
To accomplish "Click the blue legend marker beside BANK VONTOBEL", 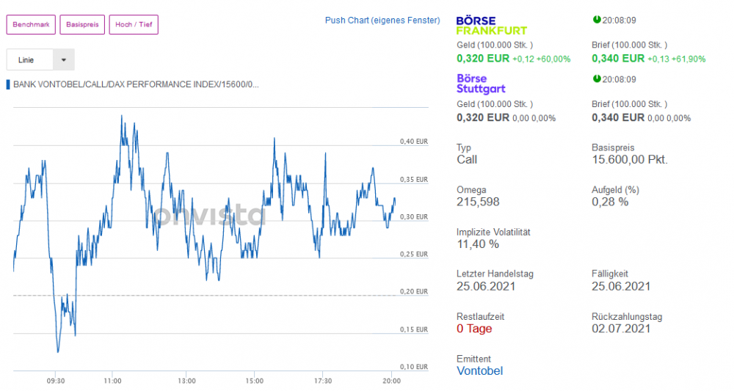I will tap(8, 84).
